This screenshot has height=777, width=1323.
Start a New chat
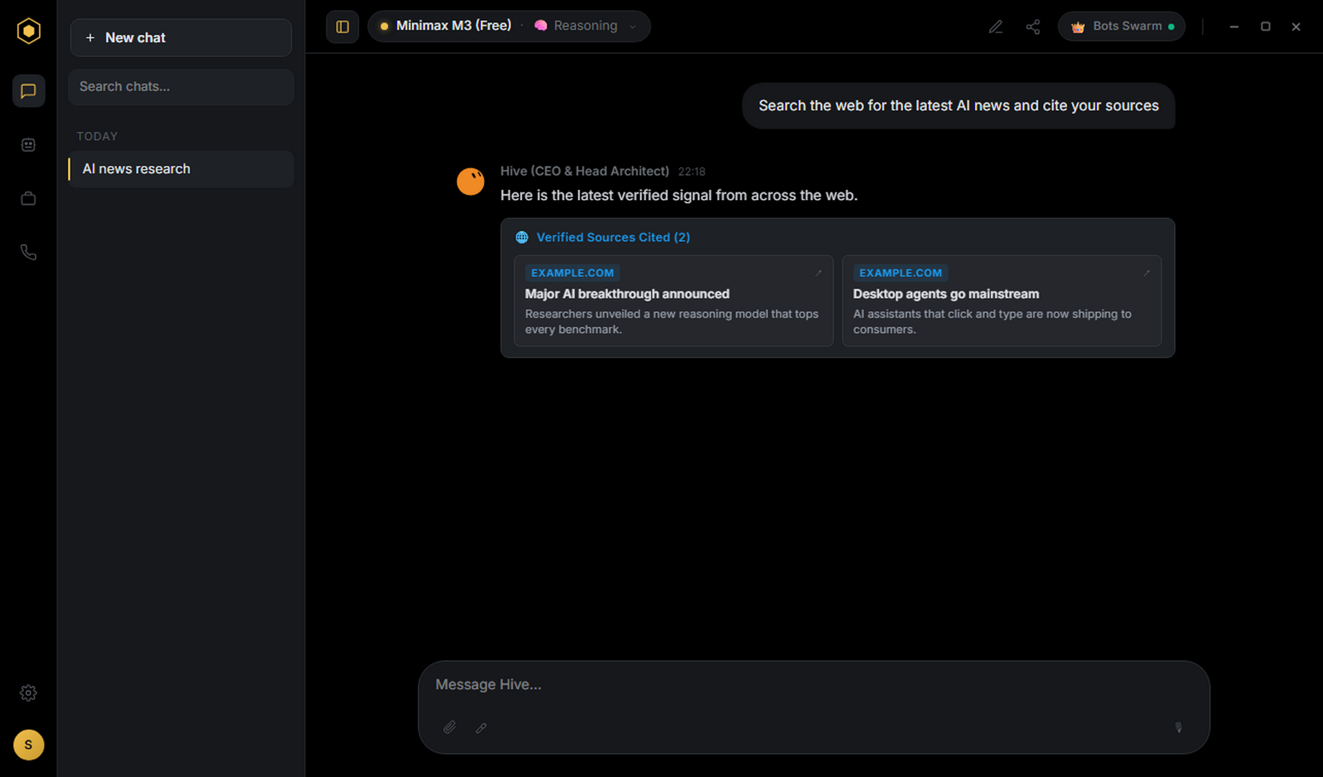pos(181,38)
